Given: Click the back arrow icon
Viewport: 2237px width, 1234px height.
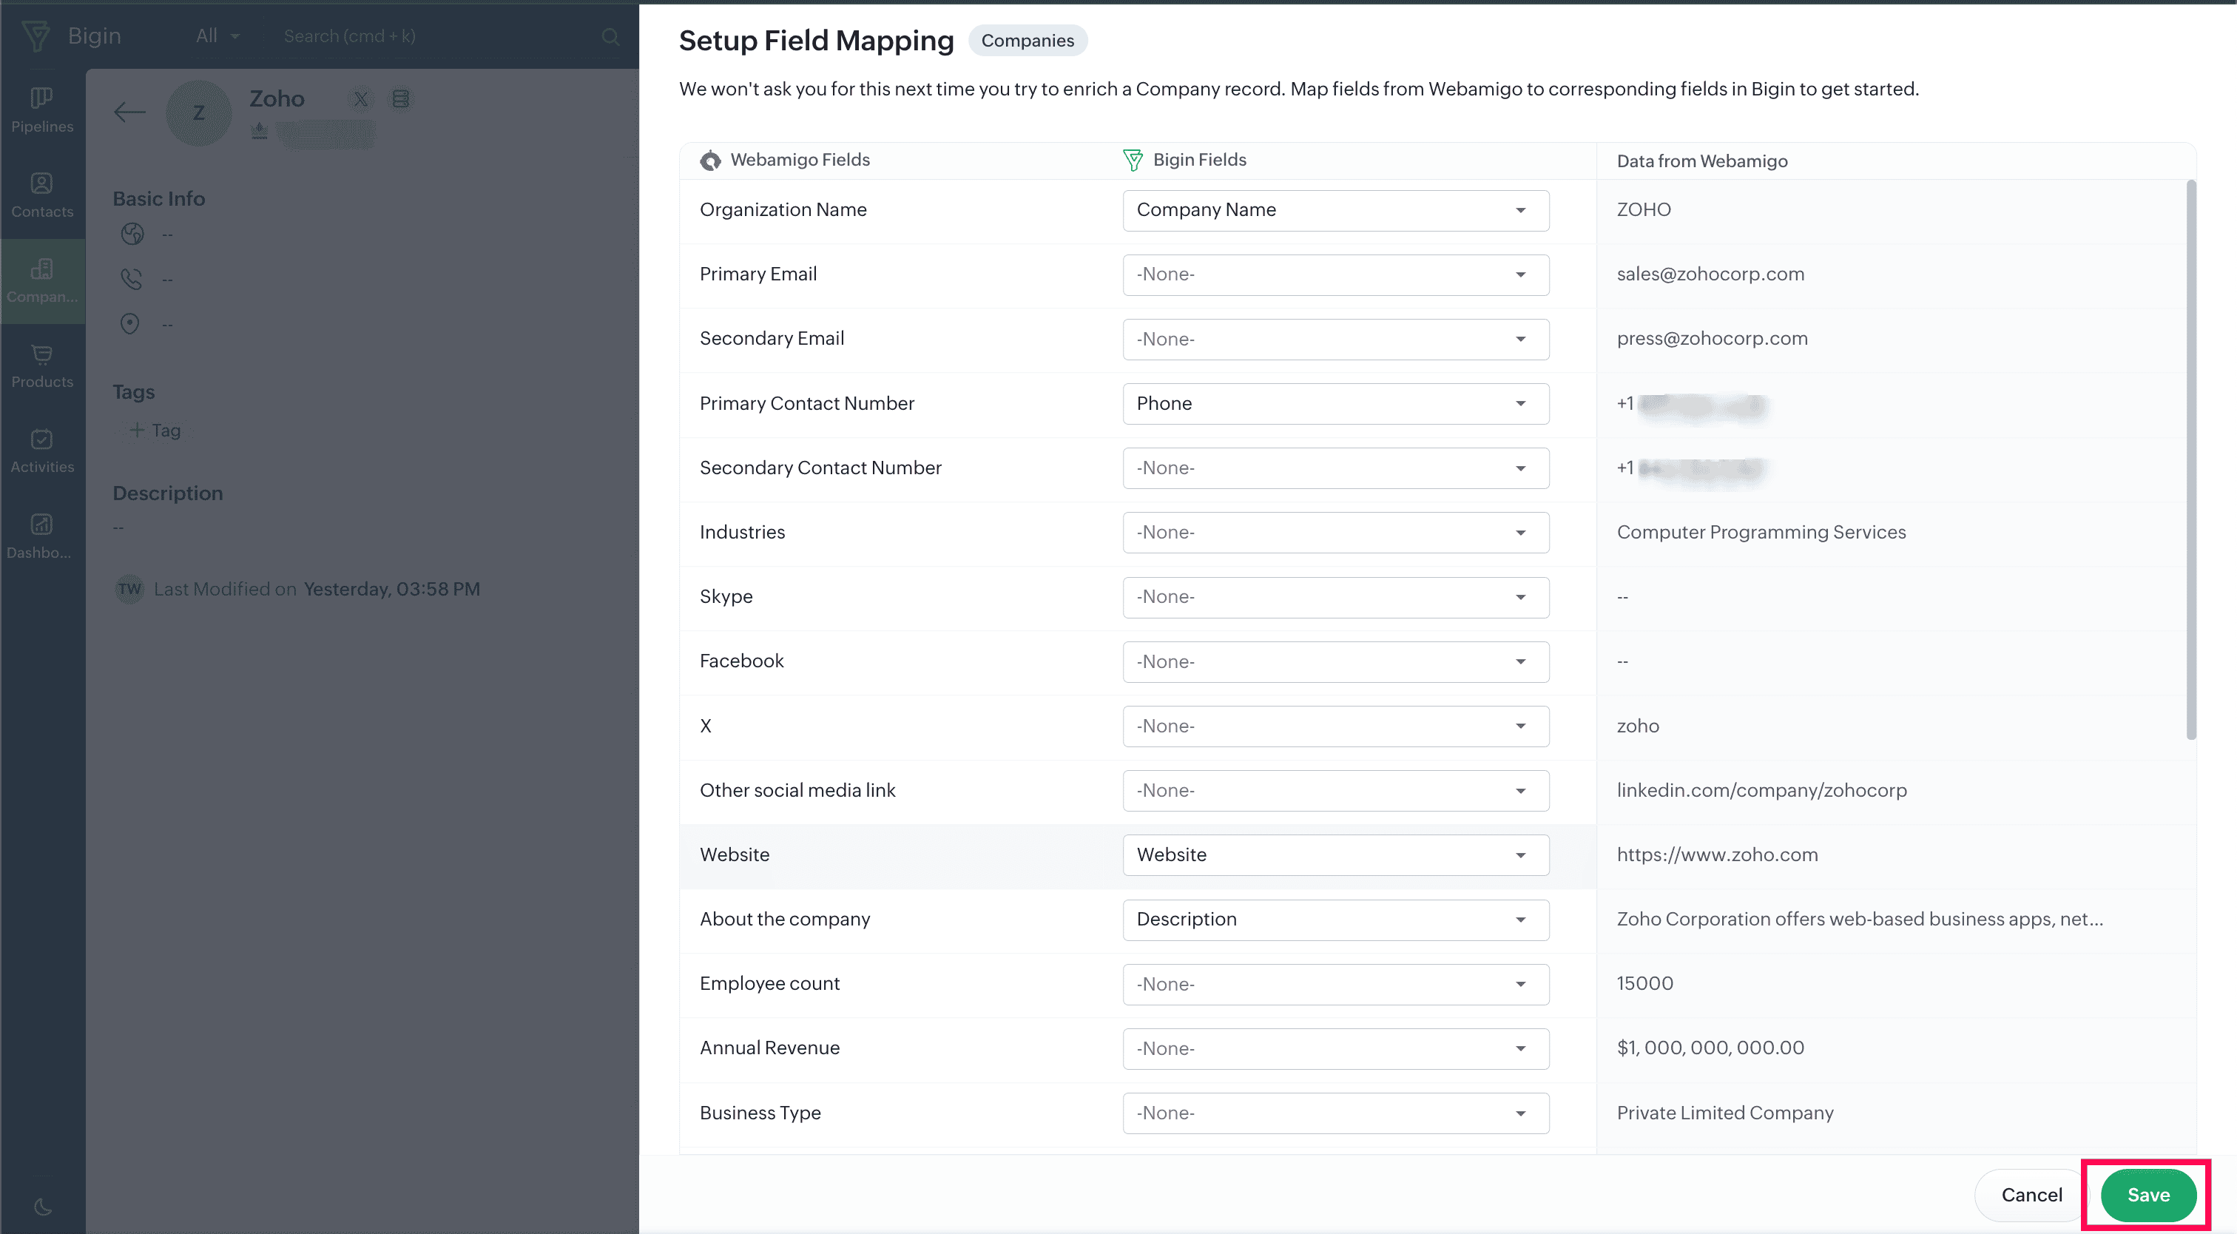Looking at the screenshot, I should pyautogui.click(x=129, y=112).
